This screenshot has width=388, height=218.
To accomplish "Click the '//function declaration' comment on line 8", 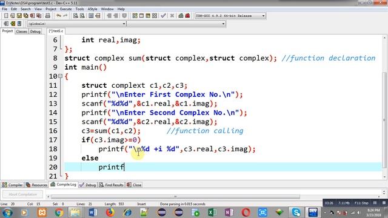I will [329, 58].
